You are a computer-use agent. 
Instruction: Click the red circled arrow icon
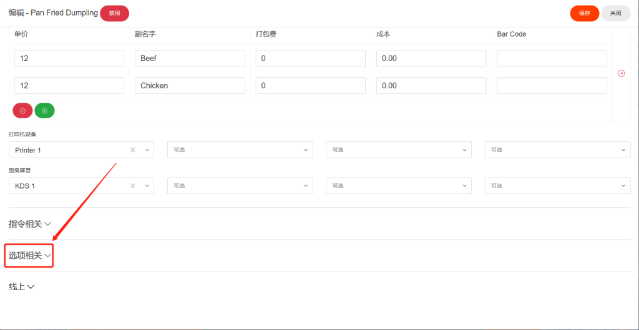(x=621, y=73)
